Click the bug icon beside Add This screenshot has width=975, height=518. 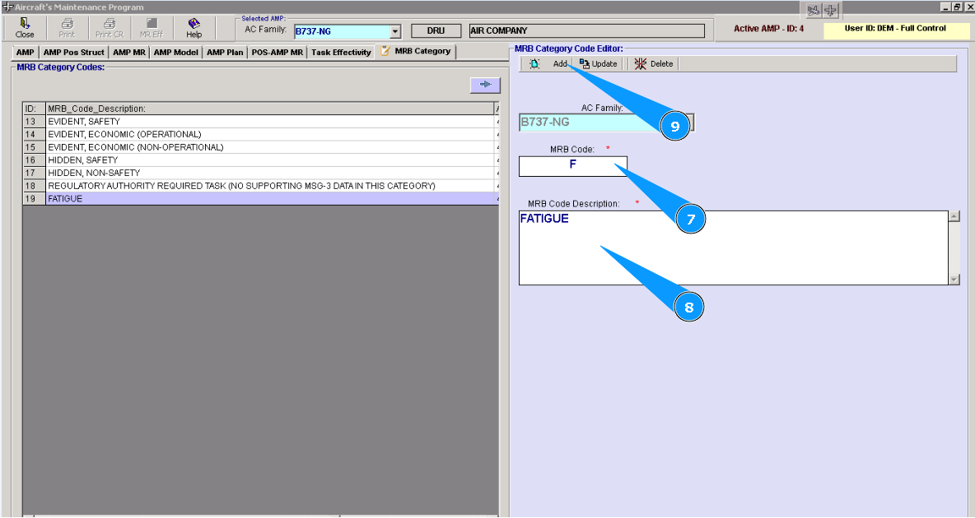pos(534,63)
